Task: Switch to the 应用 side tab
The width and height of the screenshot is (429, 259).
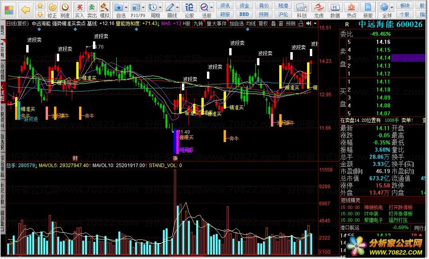Action: coord(2,49)
